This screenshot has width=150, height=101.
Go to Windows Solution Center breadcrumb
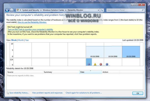point(53,10)
